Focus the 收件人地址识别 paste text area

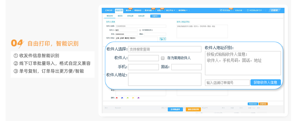point(243,63)
